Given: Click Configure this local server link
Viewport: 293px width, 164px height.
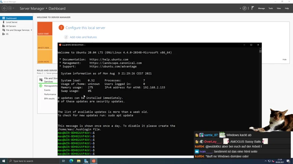Looking at the screenshot, I should pyautogui.click(x=85, y=28).
